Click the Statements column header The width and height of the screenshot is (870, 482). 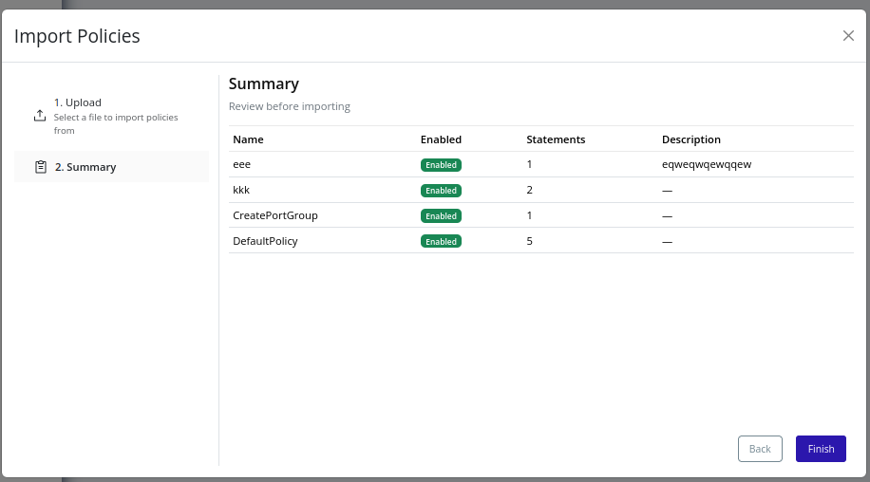[556, 139]
